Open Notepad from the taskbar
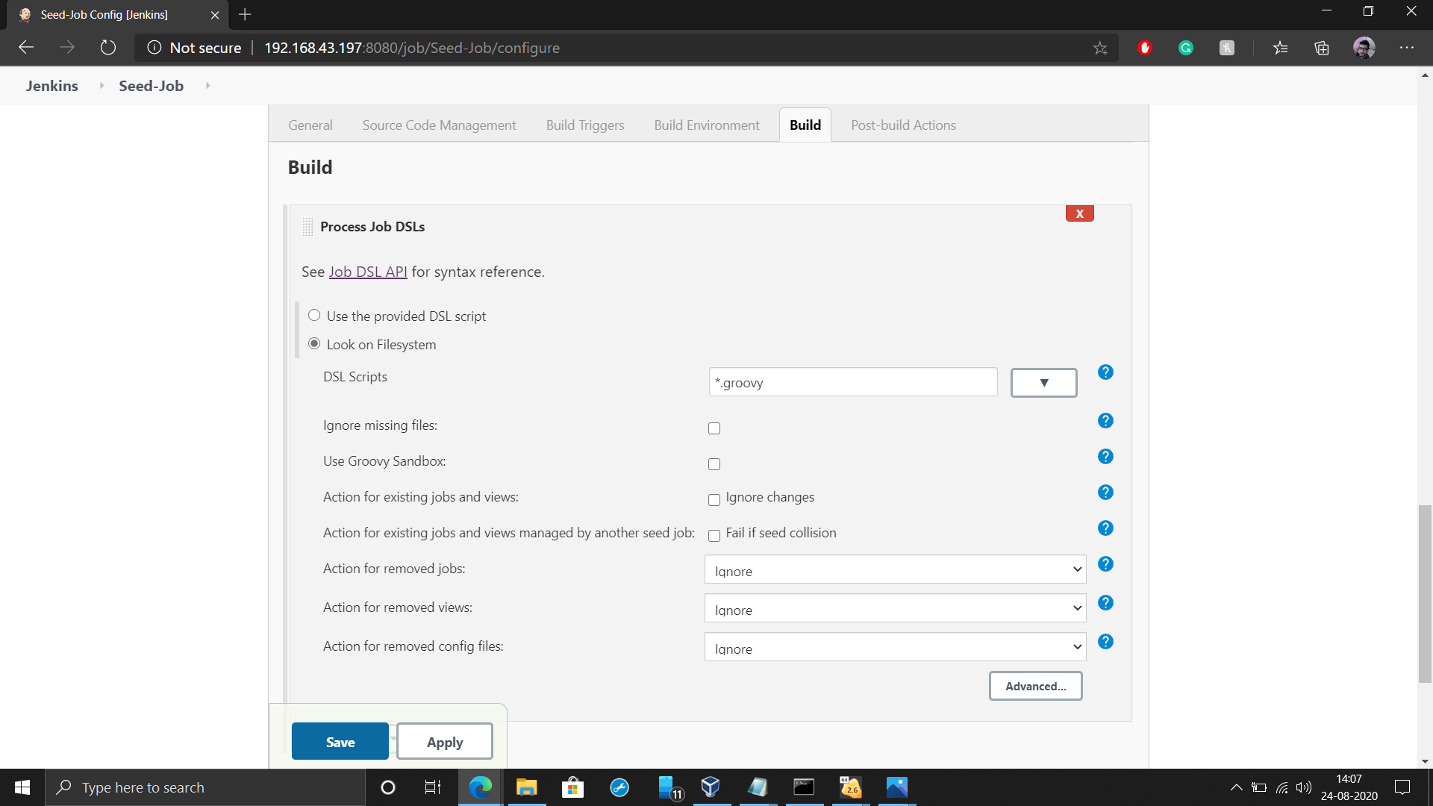Viewport: 1433px width, 806px height. tap(758, 787)
